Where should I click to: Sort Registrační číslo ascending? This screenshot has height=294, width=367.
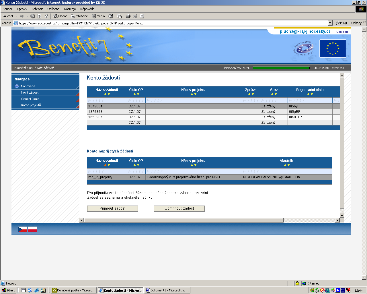point(308,94)
